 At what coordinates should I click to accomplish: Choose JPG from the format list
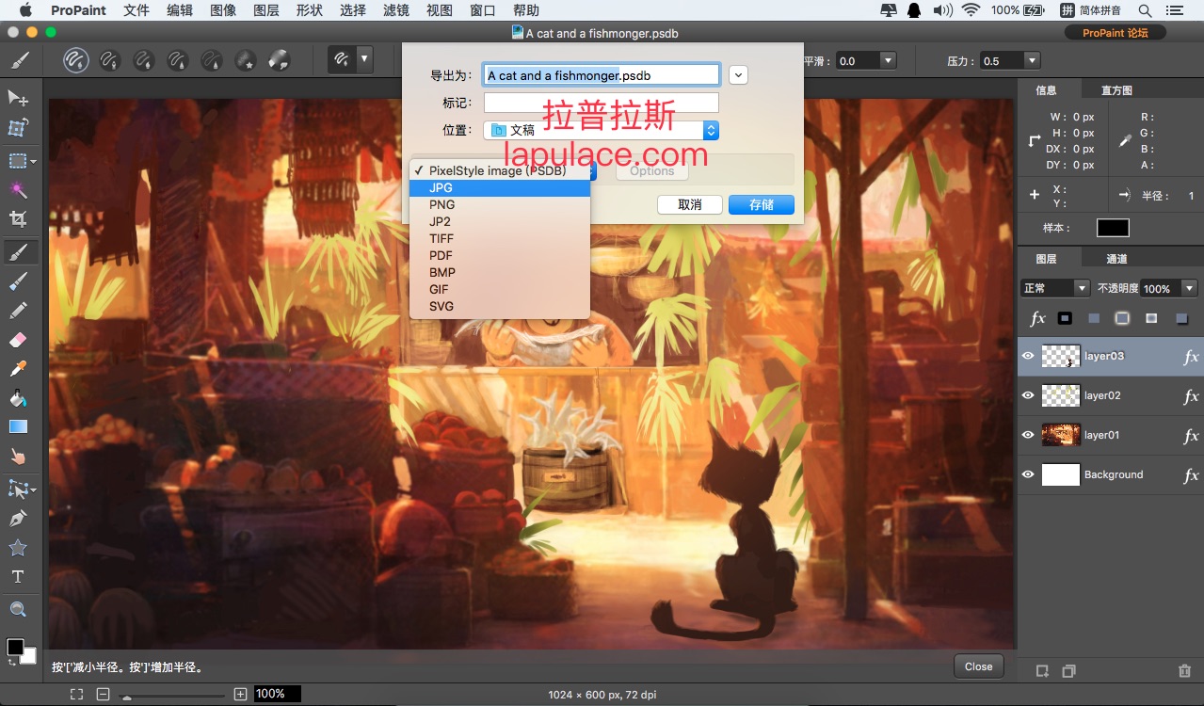pyautogui.click(x=500, y=187)
